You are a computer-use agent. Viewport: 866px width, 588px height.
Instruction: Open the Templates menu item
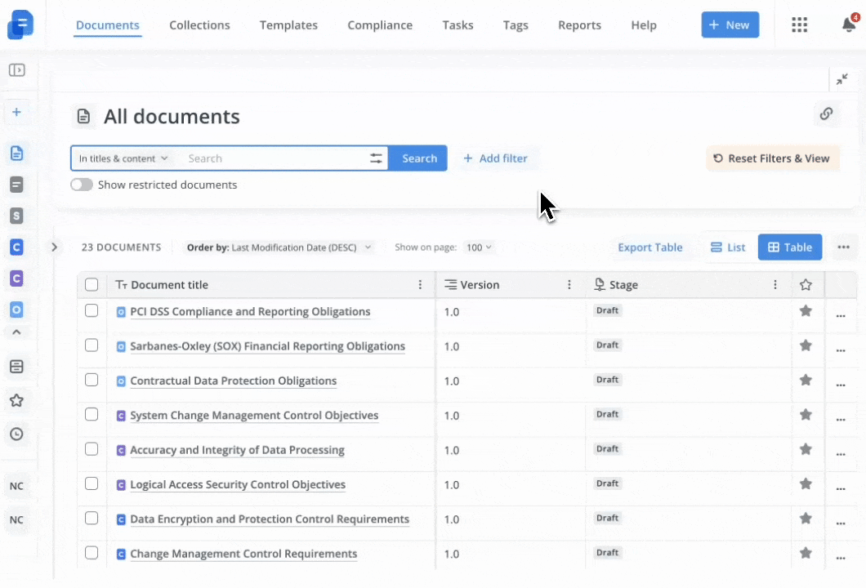[288, 25]
